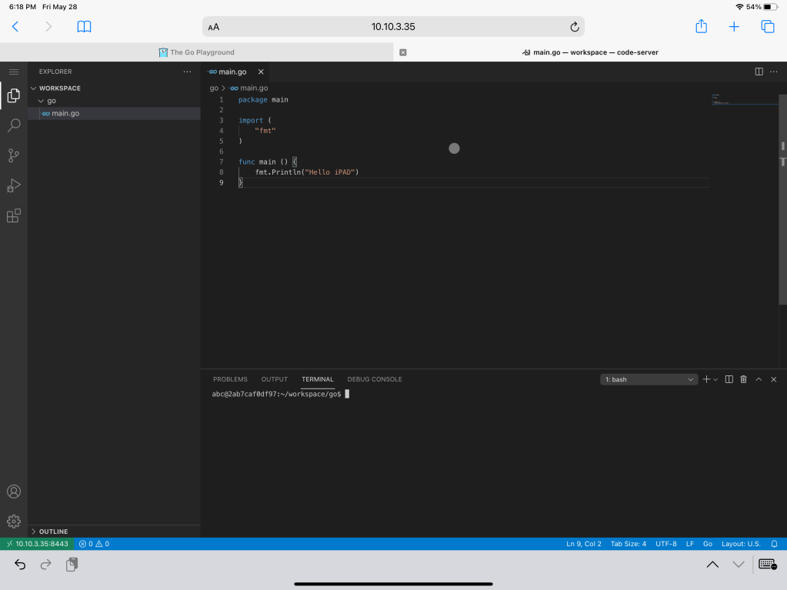Maximize the terminal panel size
The image size is (787, 590).
(759, 379)
